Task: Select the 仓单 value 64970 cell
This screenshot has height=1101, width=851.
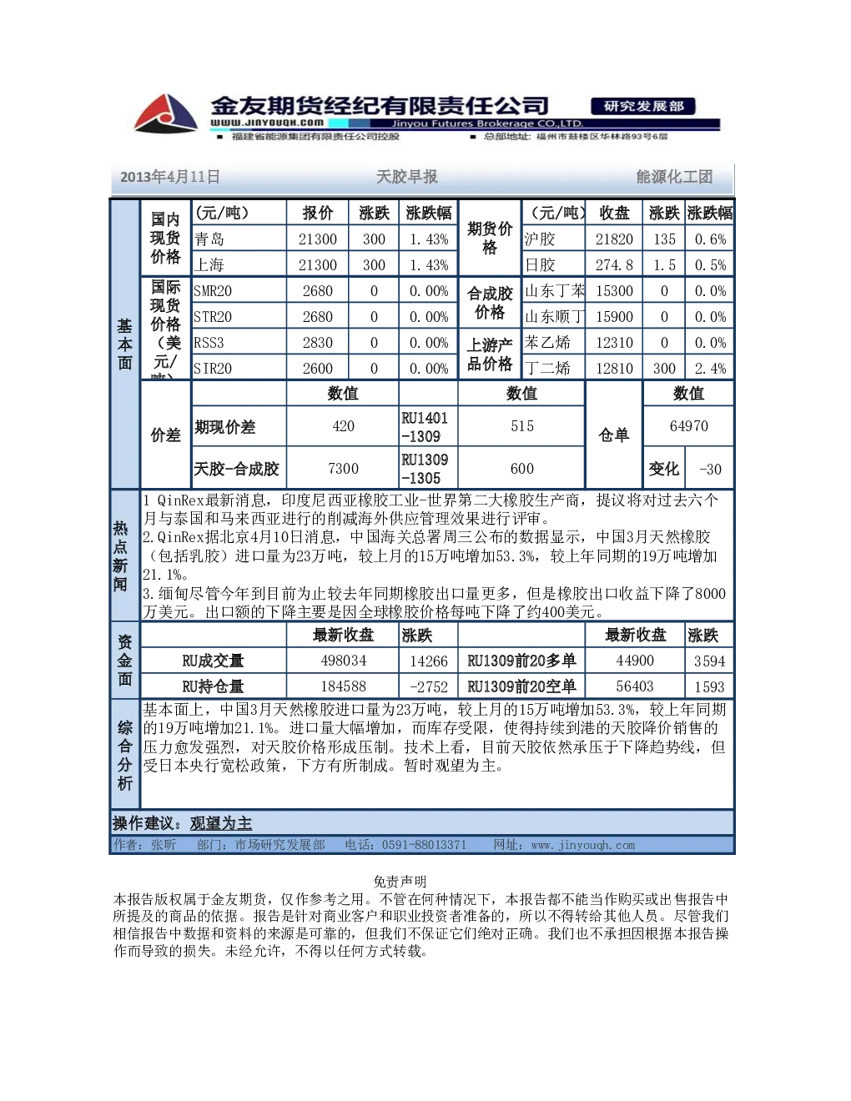Action: [688, 425]
